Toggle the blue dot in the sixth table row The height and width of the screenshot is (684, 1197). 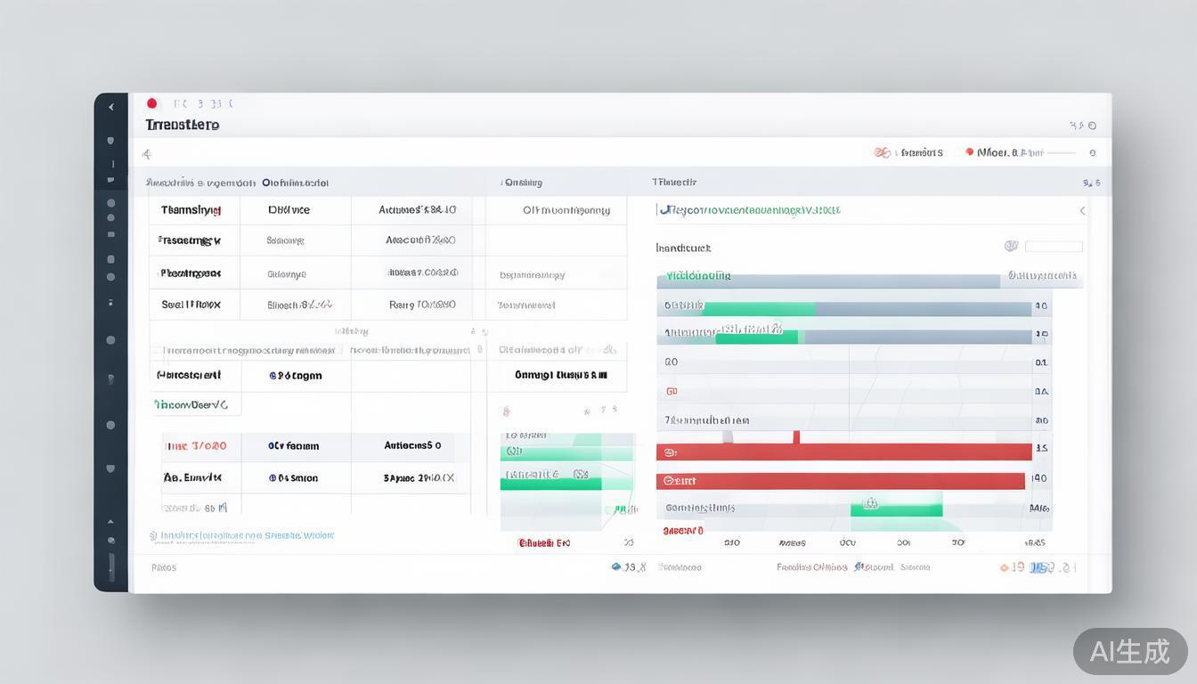[273, 446]
